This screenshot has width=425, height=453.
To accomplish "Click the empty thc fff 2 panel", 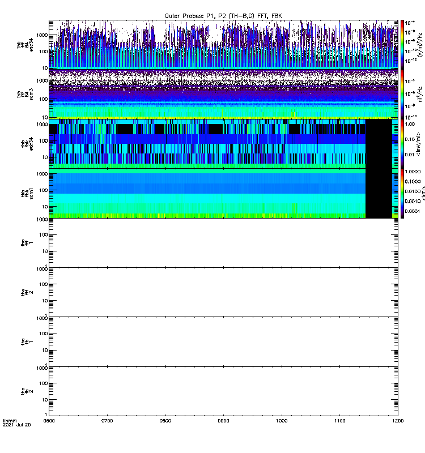I will pos(223,292).
